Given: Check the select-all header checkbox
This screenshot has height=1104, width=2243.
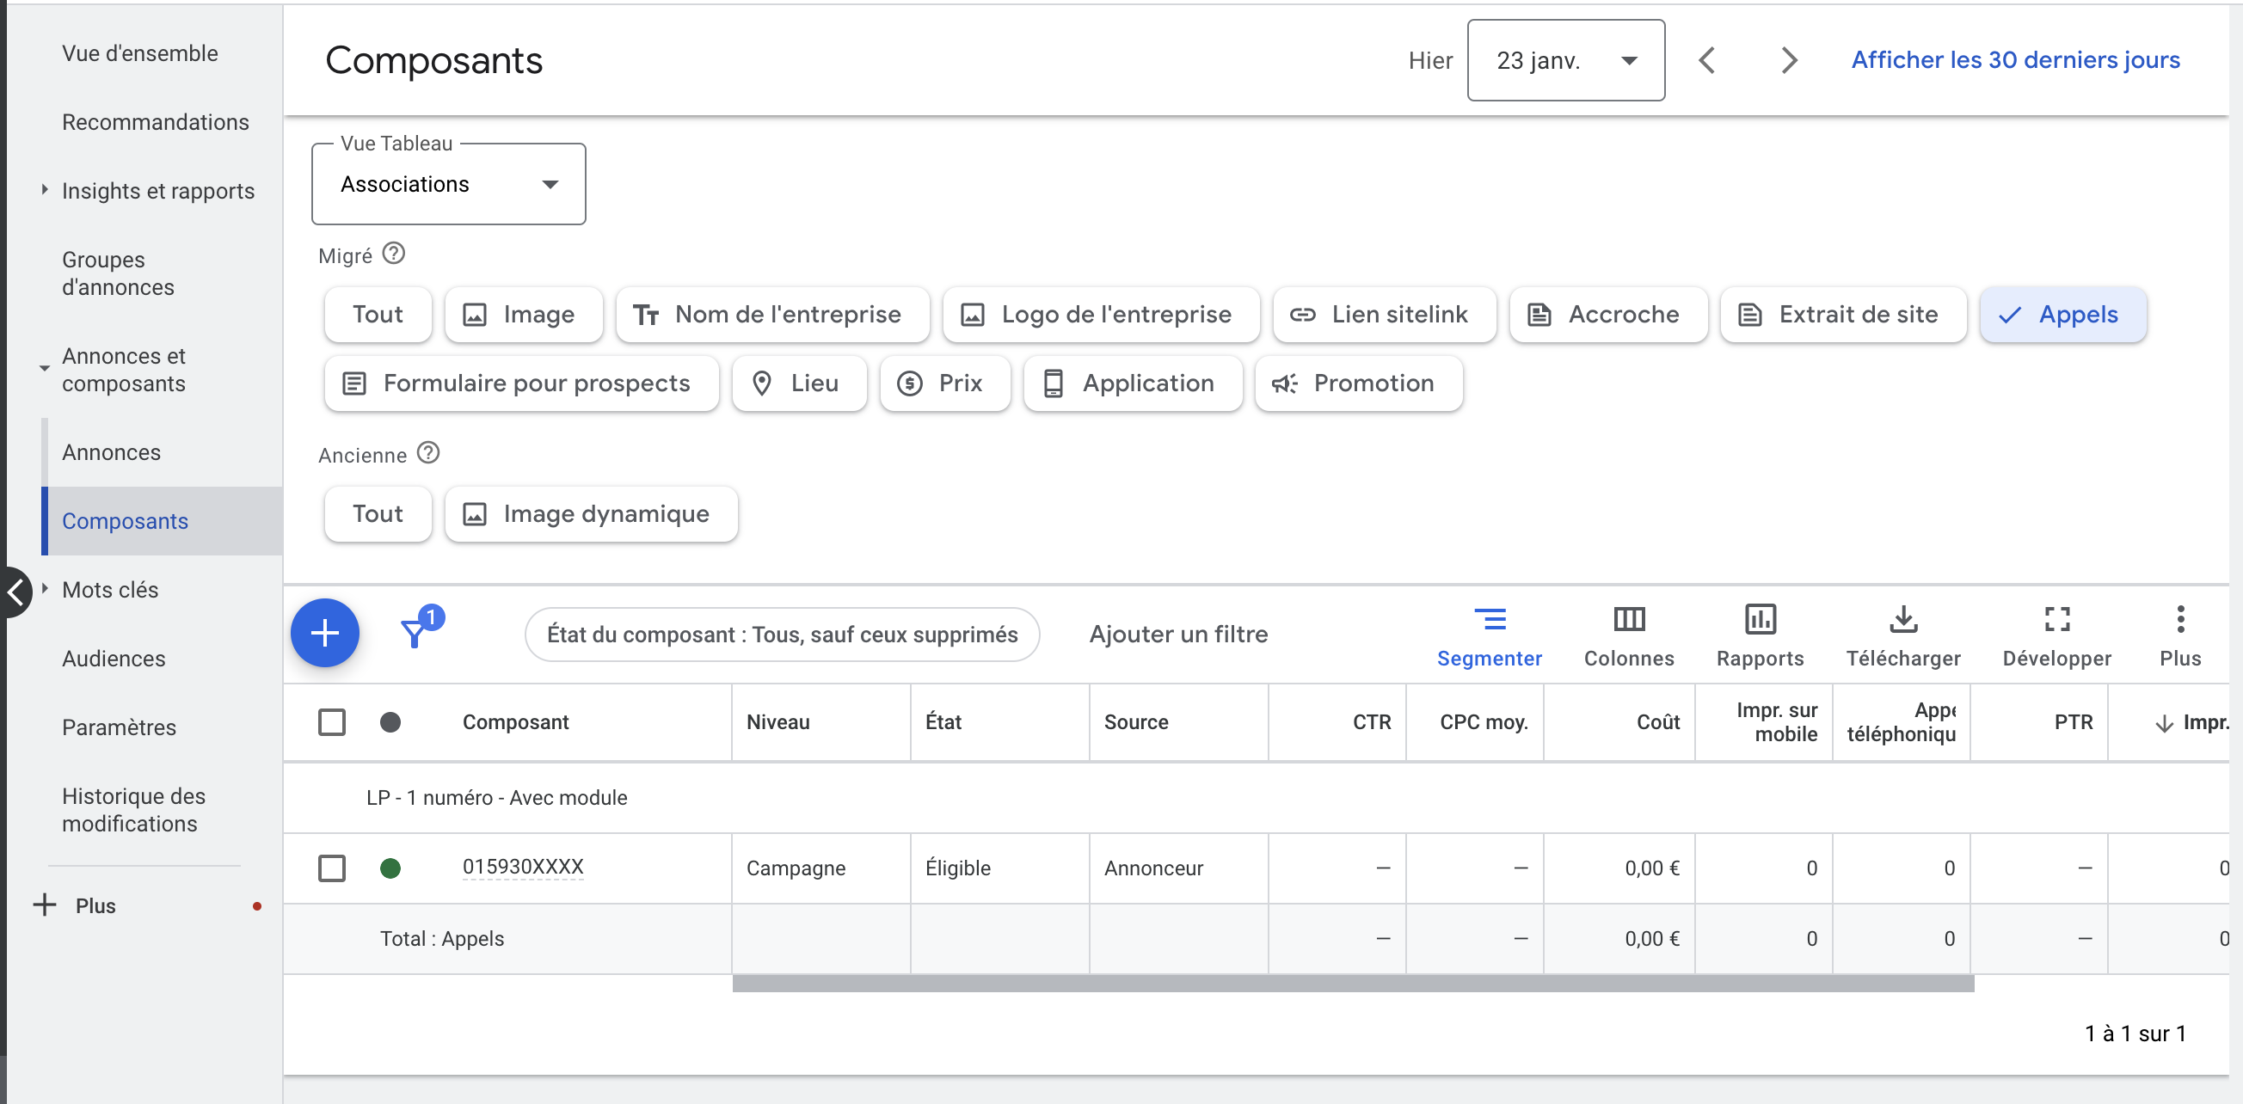Looking at the screenshot, I should coord(332,721).
